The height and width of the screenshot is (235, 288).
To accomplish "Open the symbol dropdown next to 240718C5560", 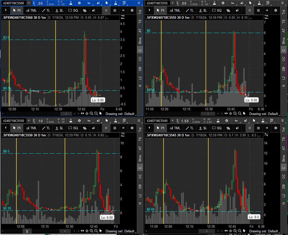I will click(29, 3).
